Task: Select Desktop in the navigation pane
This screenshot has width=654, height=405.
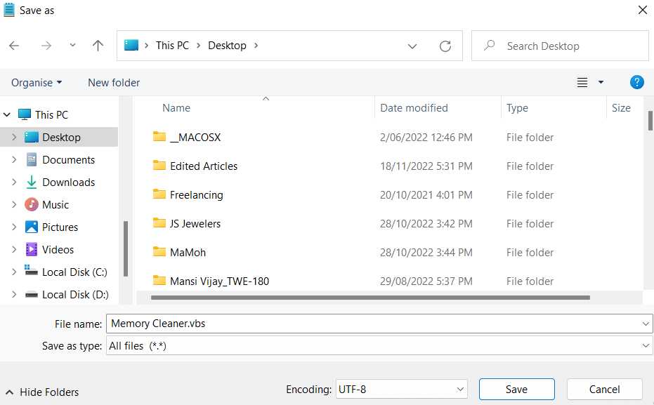Action: click(61, 137)
